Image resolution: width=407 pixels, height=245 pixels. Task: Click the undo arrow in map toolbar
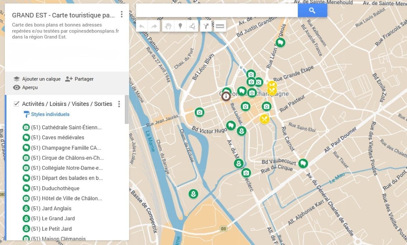[142, 26]
